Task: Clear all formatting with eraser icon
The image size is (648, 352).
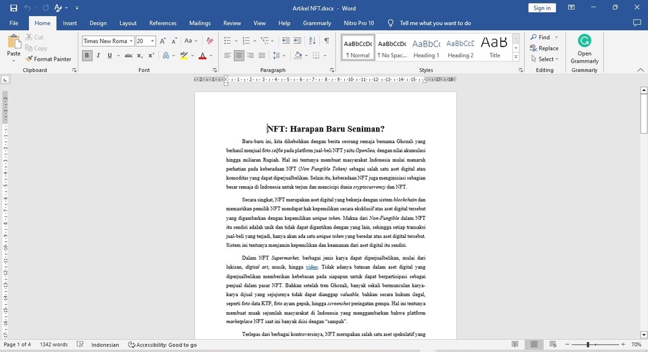Action: pos(210,41)
